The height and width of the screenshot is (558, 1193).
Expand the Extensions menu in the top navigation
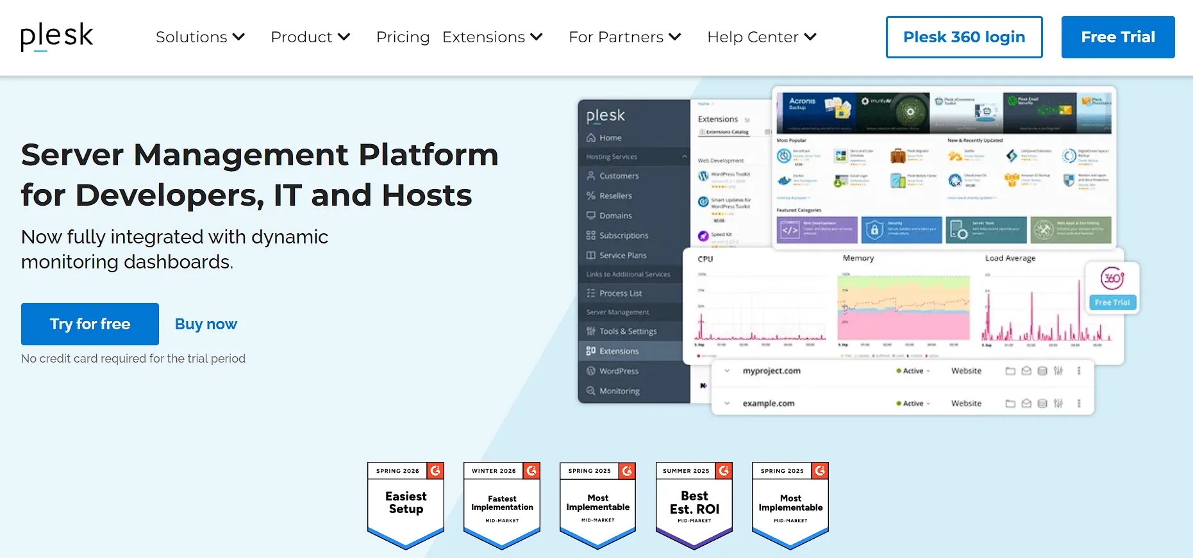tap(492, 37)
